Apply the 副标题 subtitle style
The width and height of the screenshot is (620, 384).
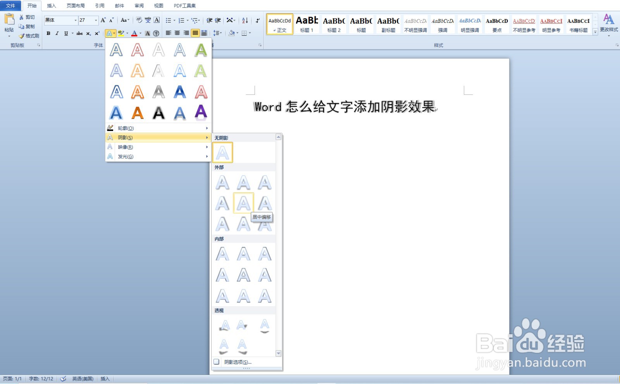(x=388, y=24)
